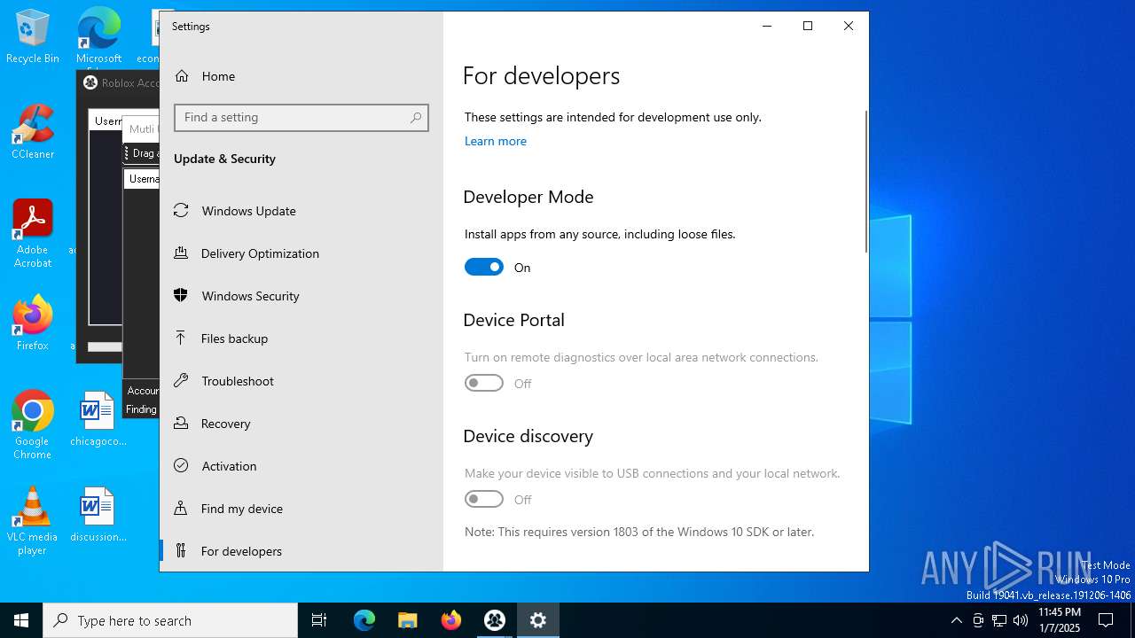Switch to Roblox Account Manager taskbar icon
This screenshot has height=638, width=1135.
(x=494, y=620)
